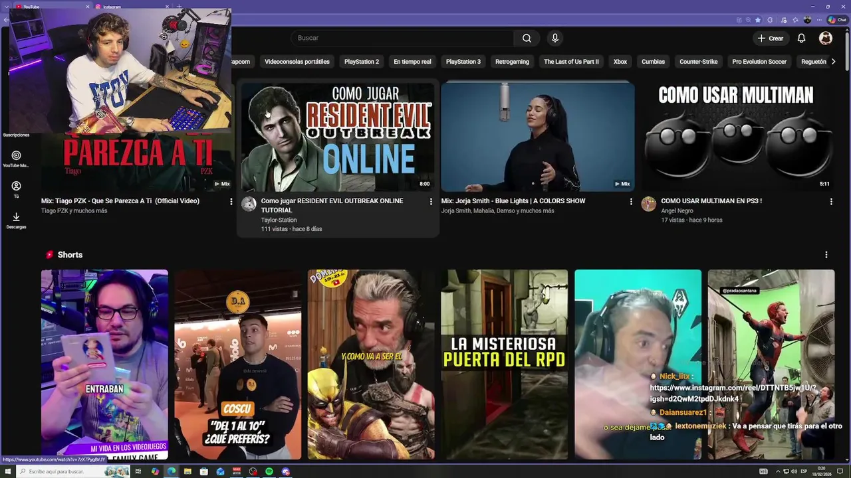
Task: Open File Explorer from the taskbar
Action: pyautogui.click(x=187, y=471)
